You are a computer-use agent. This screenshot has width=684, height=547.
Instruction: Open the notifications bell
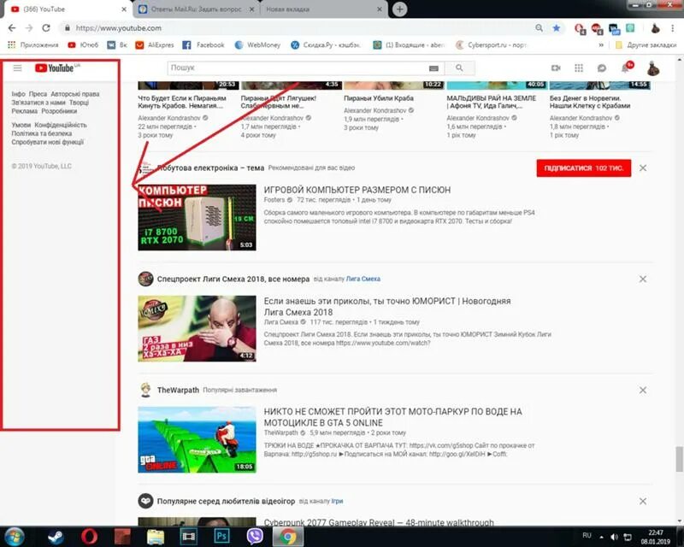(626, 68)
